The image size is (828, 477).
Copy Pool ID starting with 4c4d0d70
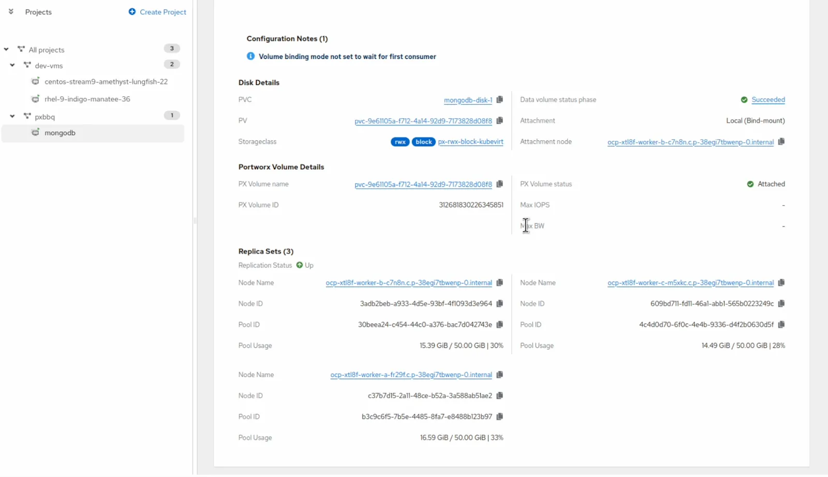tap(781, 325)
